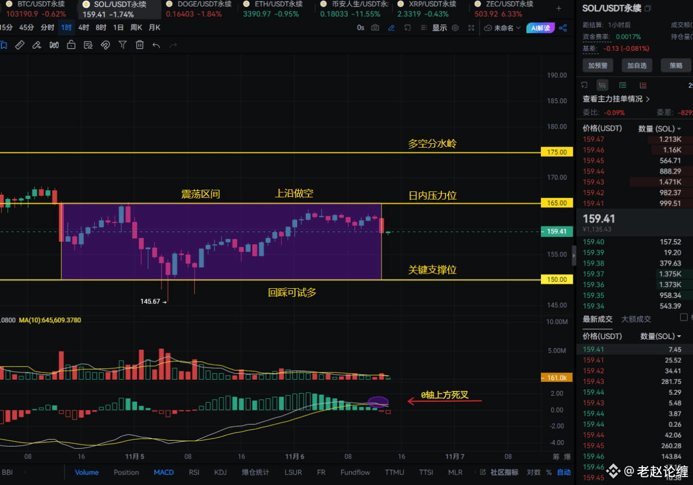
Task: Show buy-only order book view
Action: 623,85
